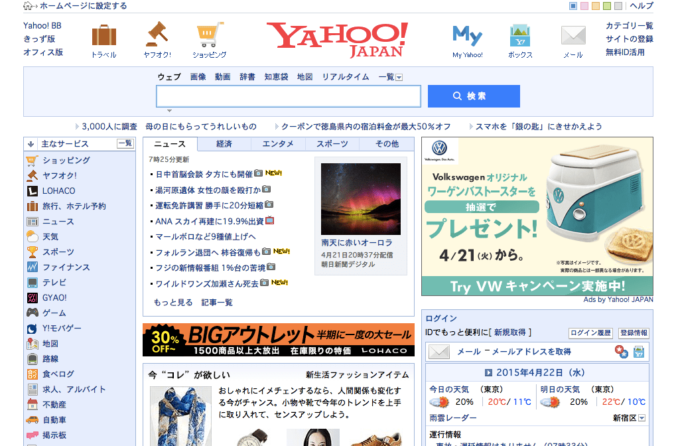674x446 pixels.
Task: Click the テレビ icon in sidebar
Action: 33,283
